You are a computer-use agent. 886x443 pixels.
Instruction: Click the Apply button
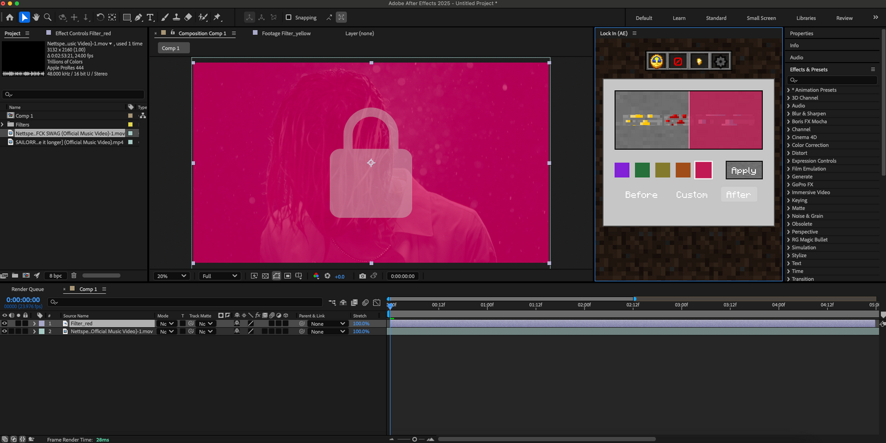743,171
